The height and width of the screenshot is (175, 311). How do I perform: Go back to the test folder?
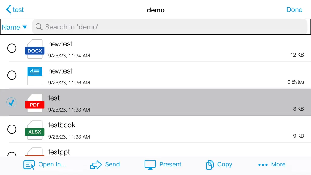(15, 9)
